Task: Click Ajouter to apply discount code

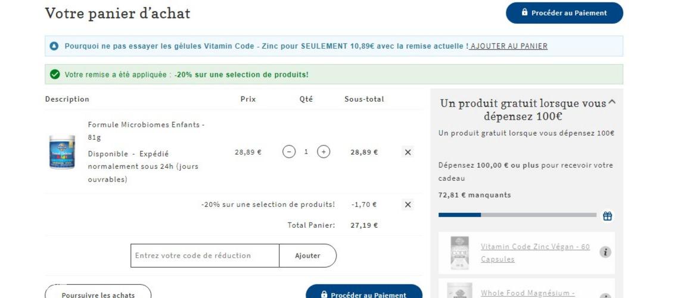Action: point(307,256)
